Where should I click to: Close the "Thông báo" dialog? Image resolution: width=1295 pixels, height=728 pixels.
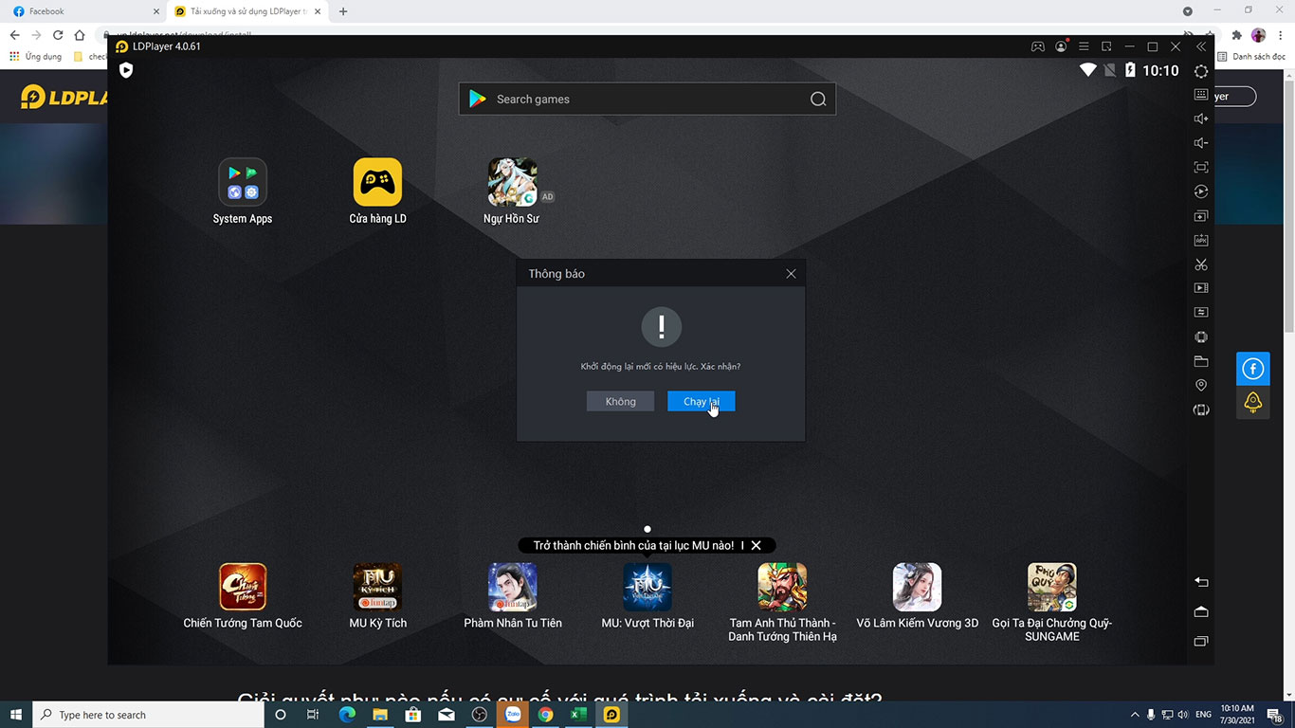pyautogui.click(x=791, y=274)
